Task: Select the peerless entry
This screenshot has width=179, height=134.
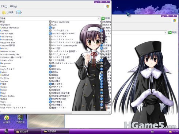Action: 4,81
